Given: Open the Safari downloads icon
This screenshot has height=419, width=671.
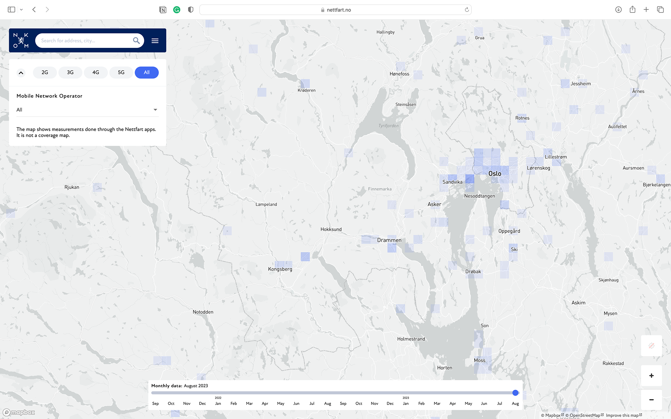Looking at the screenshot, I should click(x=618, y=10).
